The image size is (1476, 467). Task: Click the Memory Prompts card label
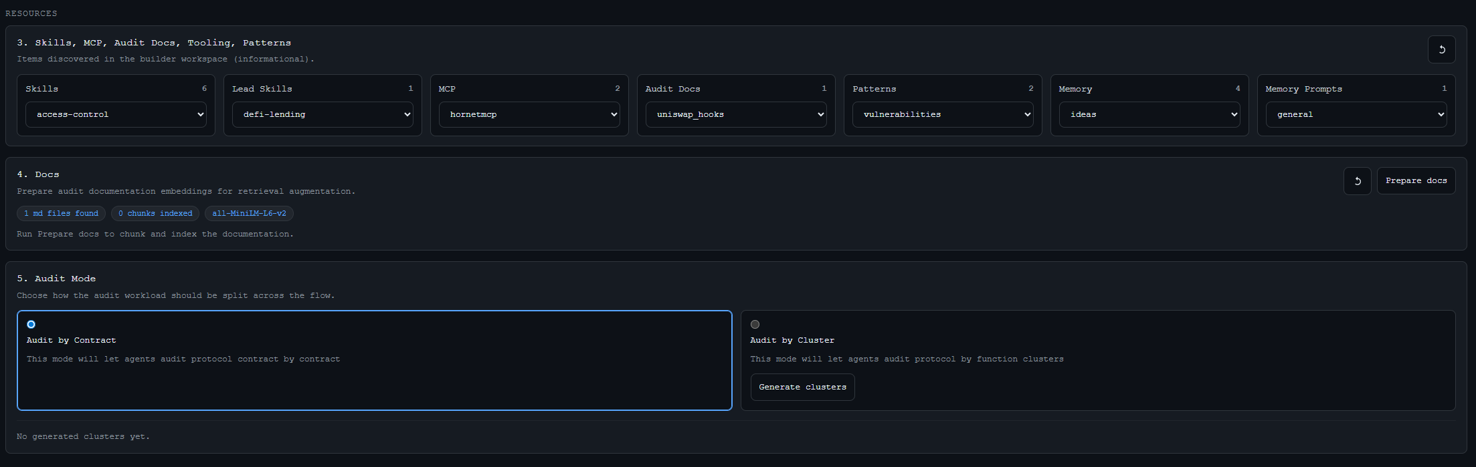pyautogui.click(x=1303, y=89)
